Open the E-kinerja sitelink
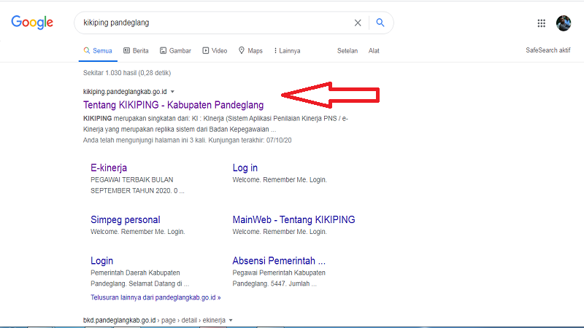 pyautogui.click(x=109, y=168)
